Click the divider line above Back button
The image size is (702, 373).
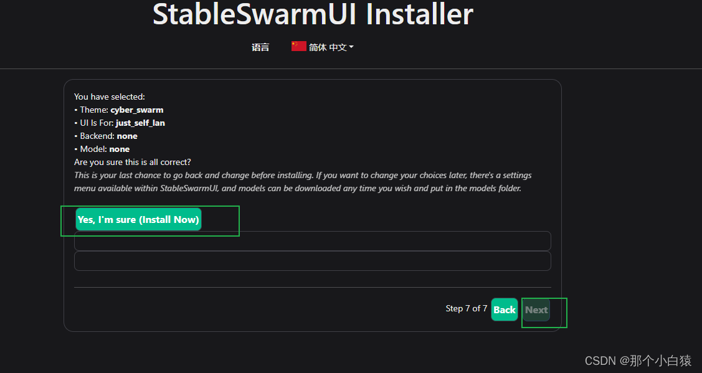pos(312,287)
